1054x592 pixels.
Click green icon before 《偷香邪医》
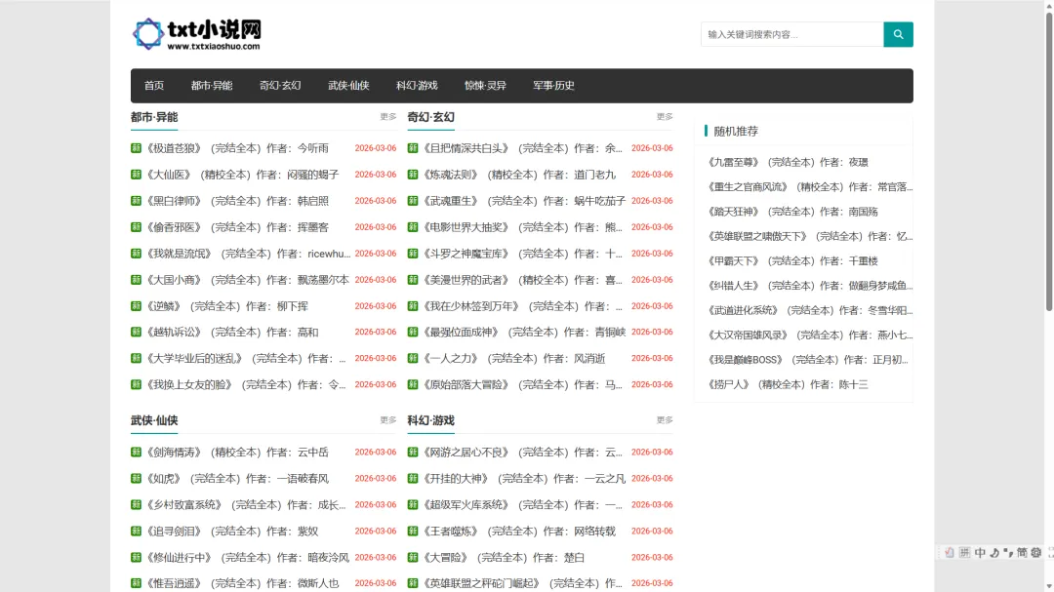click(136, 226)
